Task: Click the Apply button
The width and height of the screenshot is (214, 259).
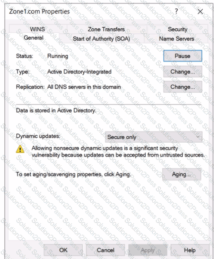Action: click(x=148, y=250)
